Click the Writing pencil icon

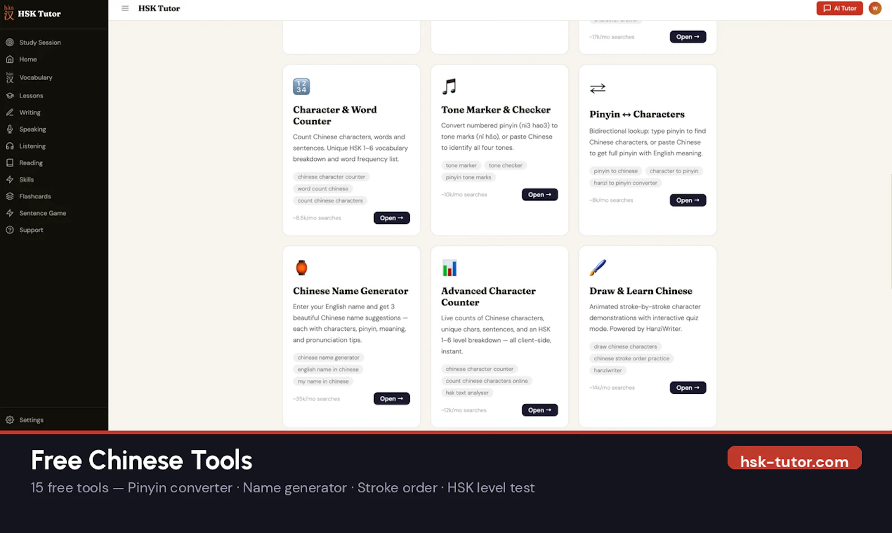9,113
